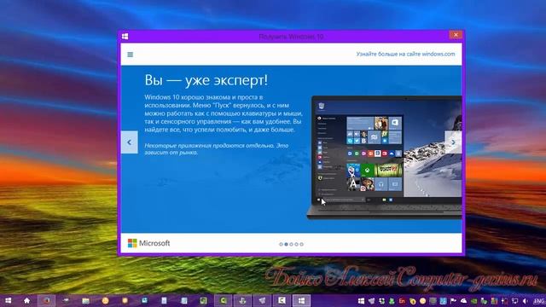Open the OneDrive cloud icon in tray
The width and height of the screenshot is (546, 307).
click(x=463, y=301)
